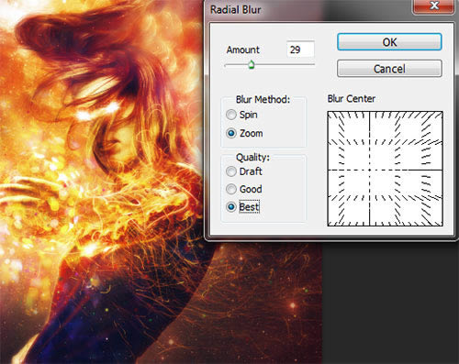
Task: Click the Amount label
Action: point(242,50)
